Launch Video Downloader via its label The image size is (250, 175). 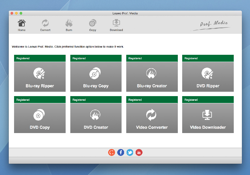click(208, 127)
